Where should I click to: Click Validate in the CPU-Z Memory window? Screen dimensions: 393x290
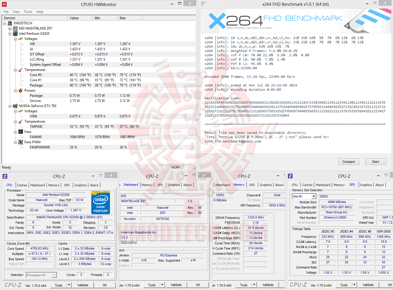(x=268, y=285)
